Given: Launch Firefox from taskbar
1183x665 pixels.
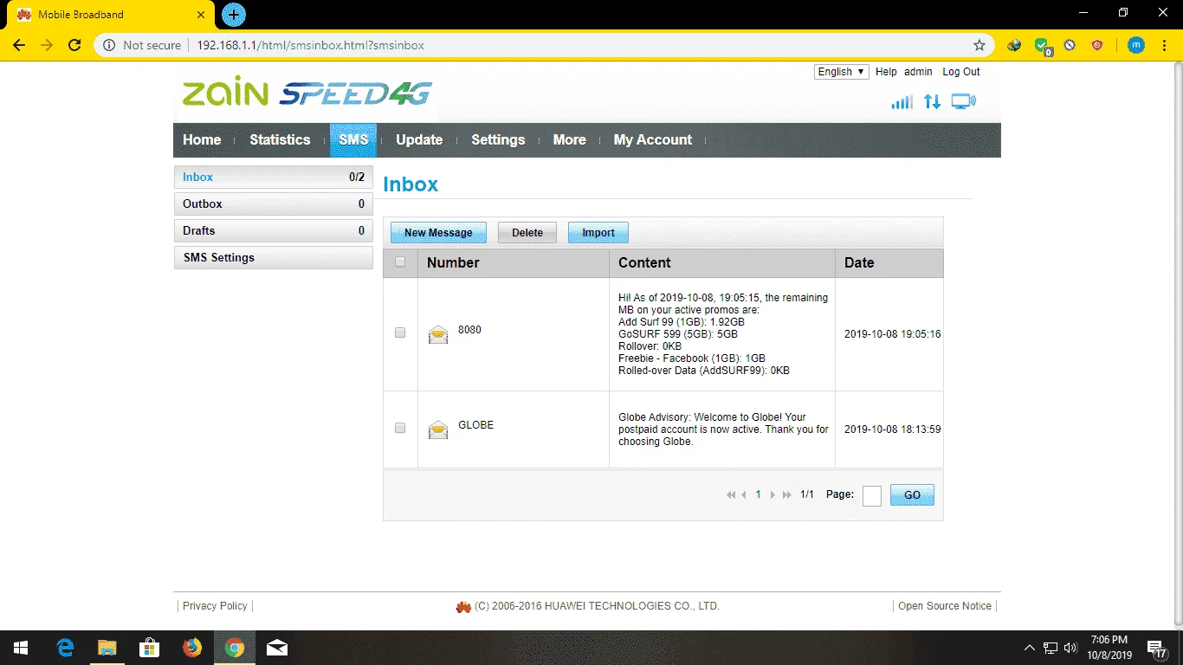Looking at the screenshot, I should coord(191,648).
